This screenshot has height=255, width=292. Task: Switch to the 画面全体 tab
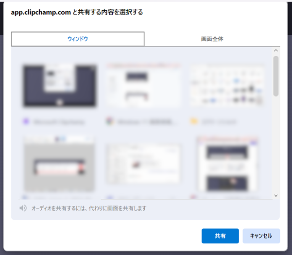(212, 39)
